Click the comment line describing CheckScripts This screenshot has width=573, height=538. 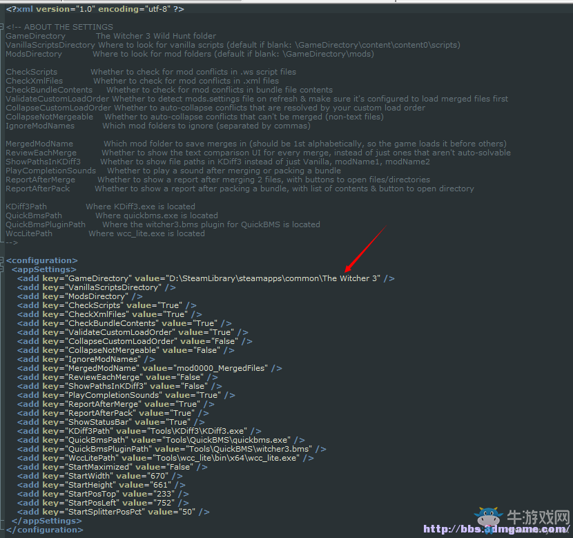click(x=151, y=72)
